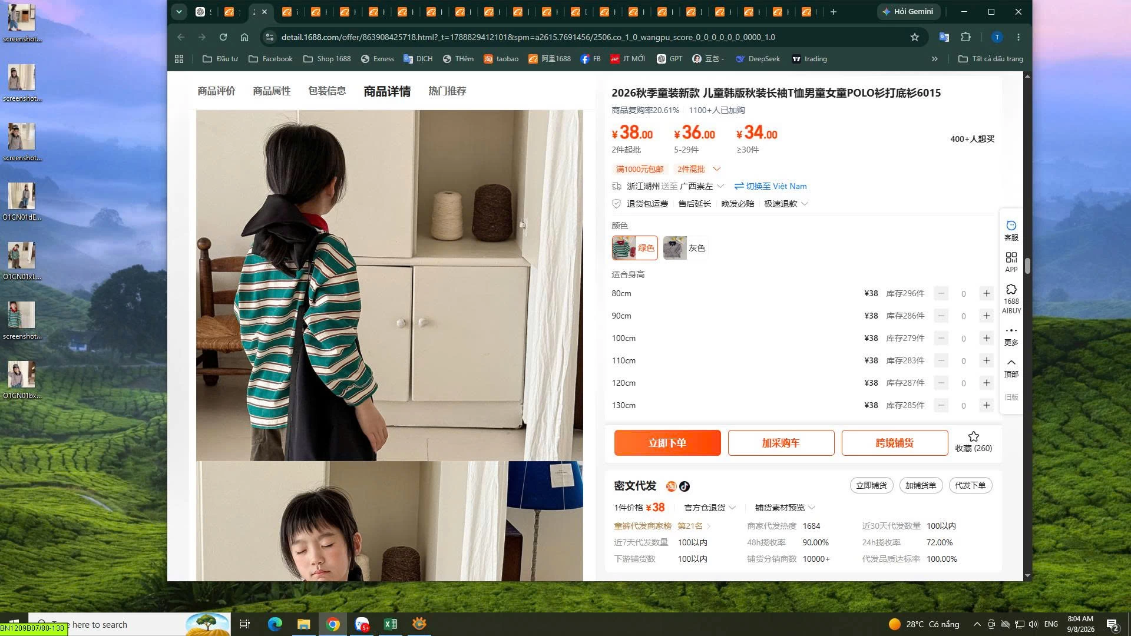Switch to the 商品详情 tab
Image resolution: width=1131 pixels, height=636 pixels.
387,91
